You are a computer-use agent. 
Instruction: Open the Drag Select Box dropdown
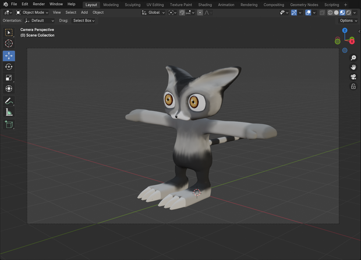tap(83, 20)
